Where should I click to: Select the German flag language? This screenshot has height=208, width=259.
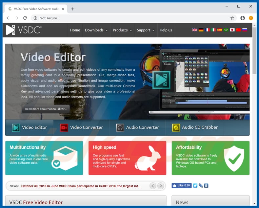(x=201, y=30)
